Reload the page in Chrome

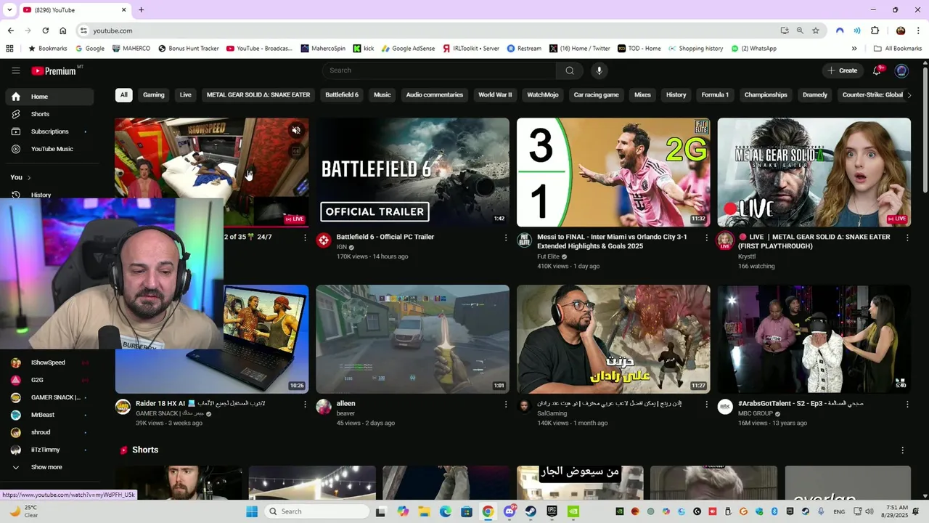click(45, 31)
